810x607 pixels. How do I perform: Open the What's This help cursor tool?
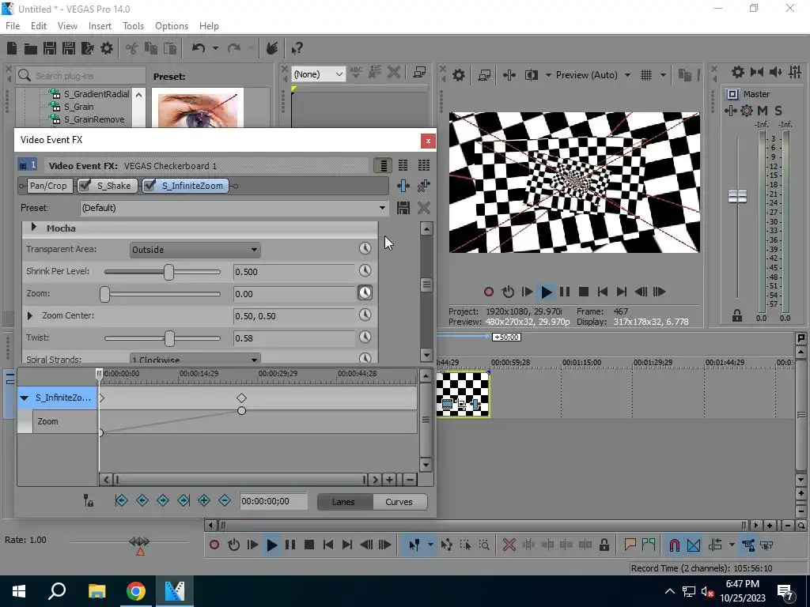[297, 48]
